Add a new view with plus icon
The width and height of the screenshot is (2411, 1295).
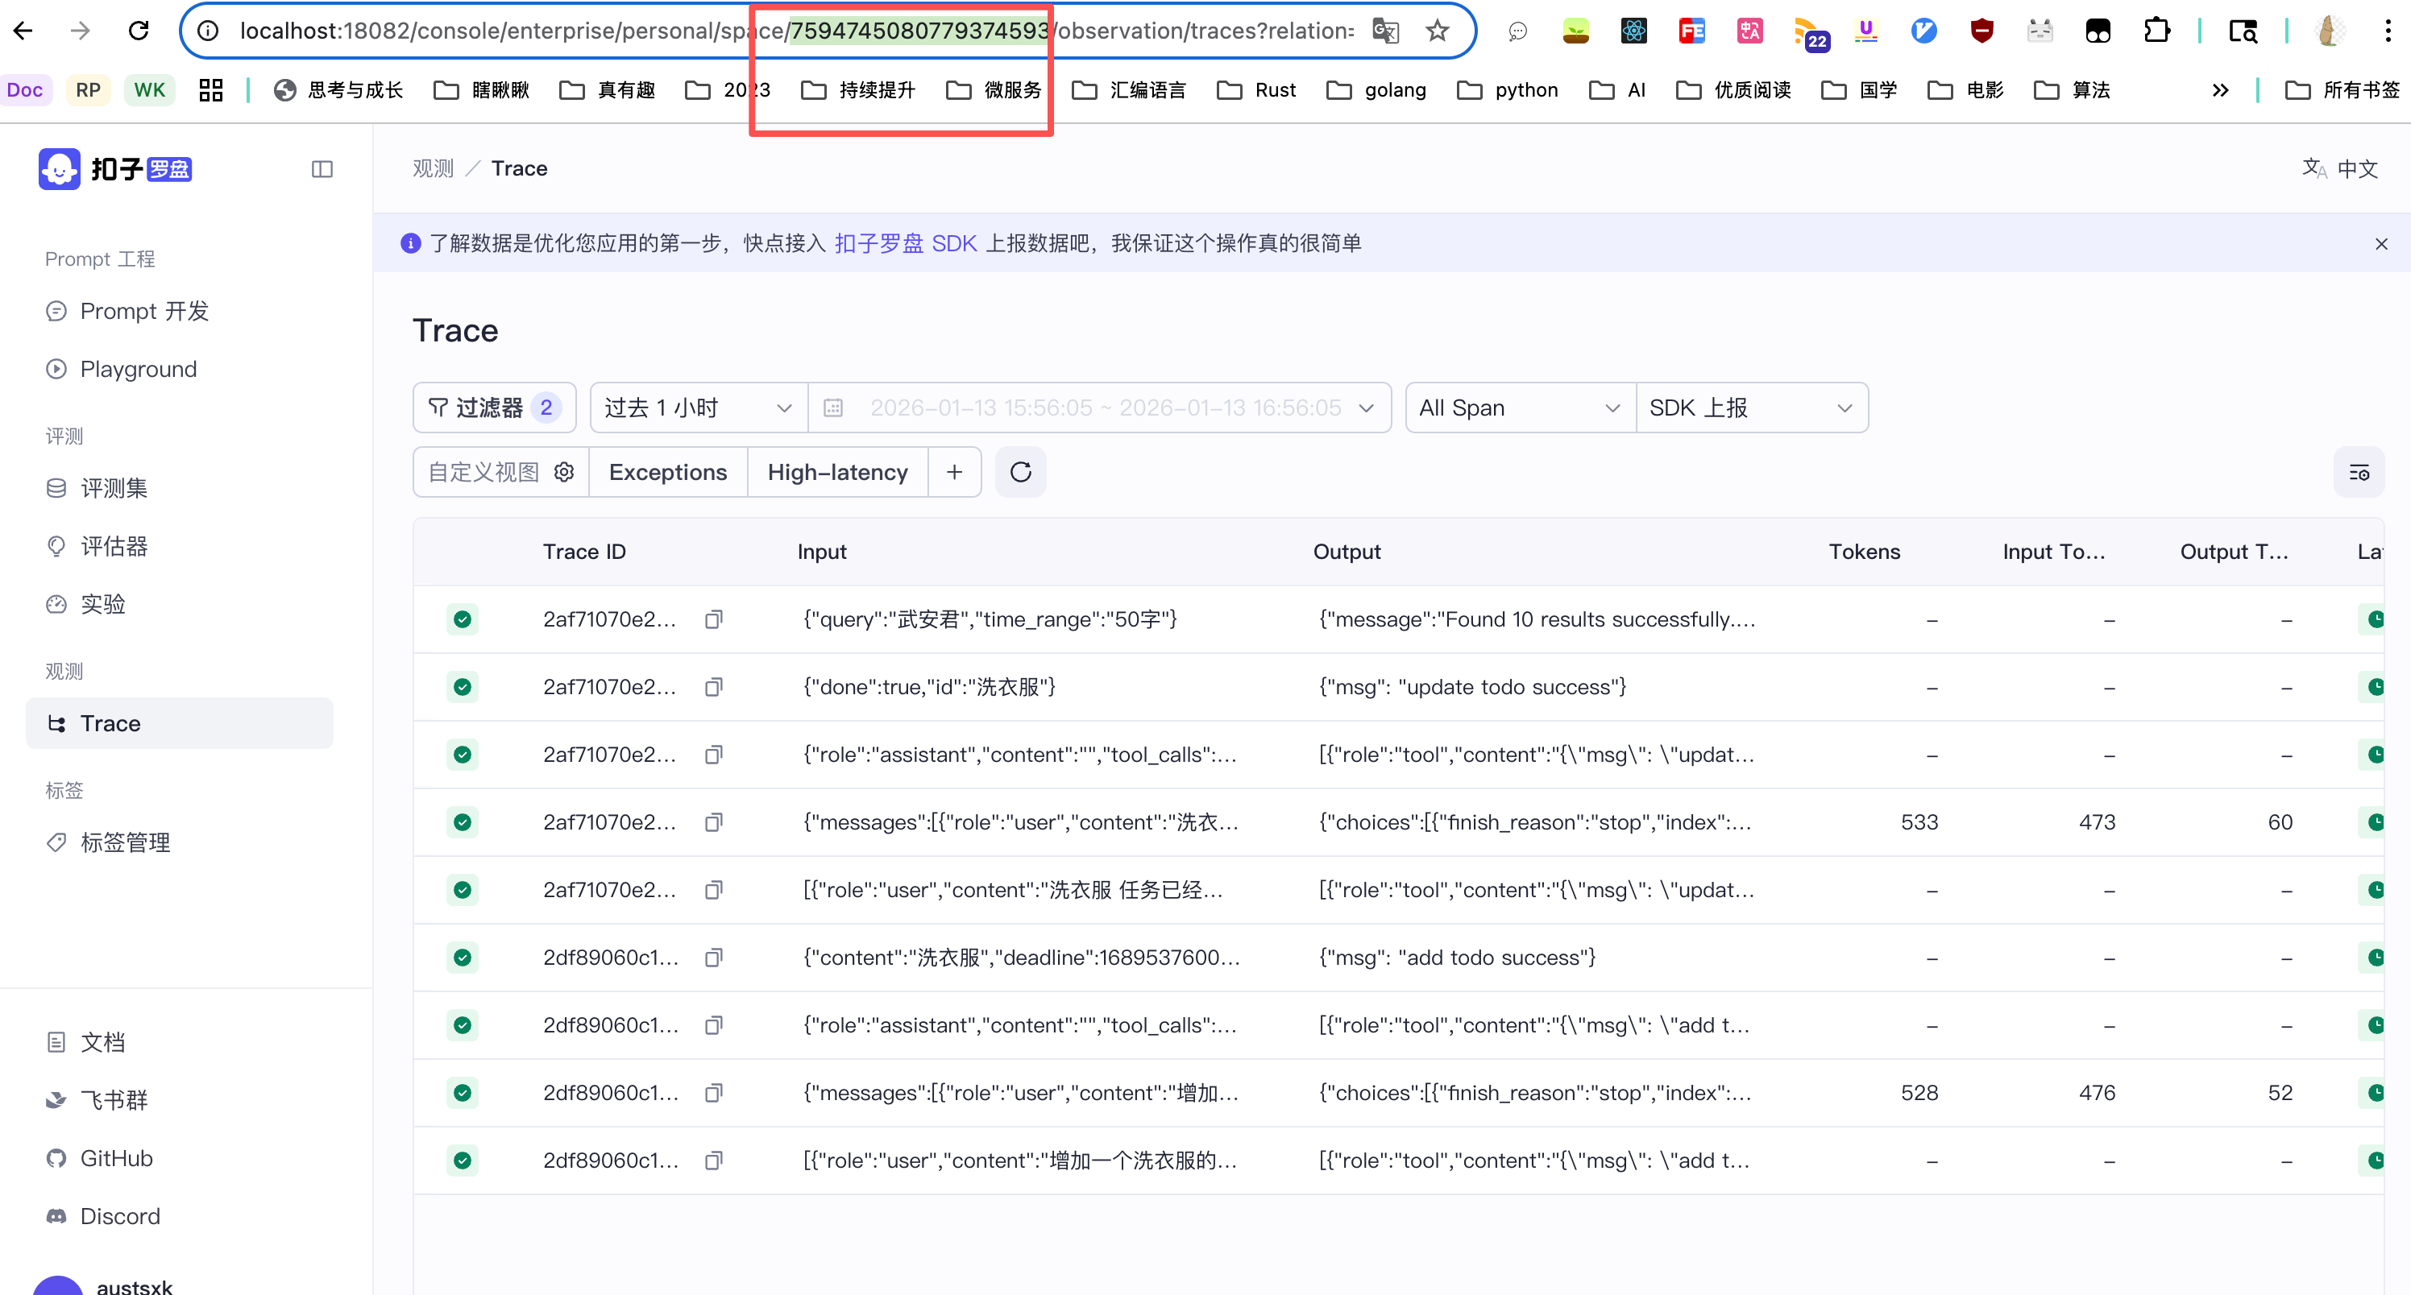[x=954, y=473]
